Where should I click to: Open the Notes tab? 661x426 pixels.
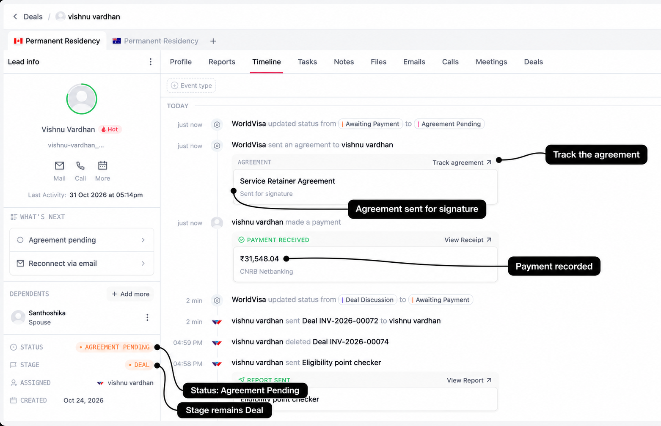[x=344, y=62]
